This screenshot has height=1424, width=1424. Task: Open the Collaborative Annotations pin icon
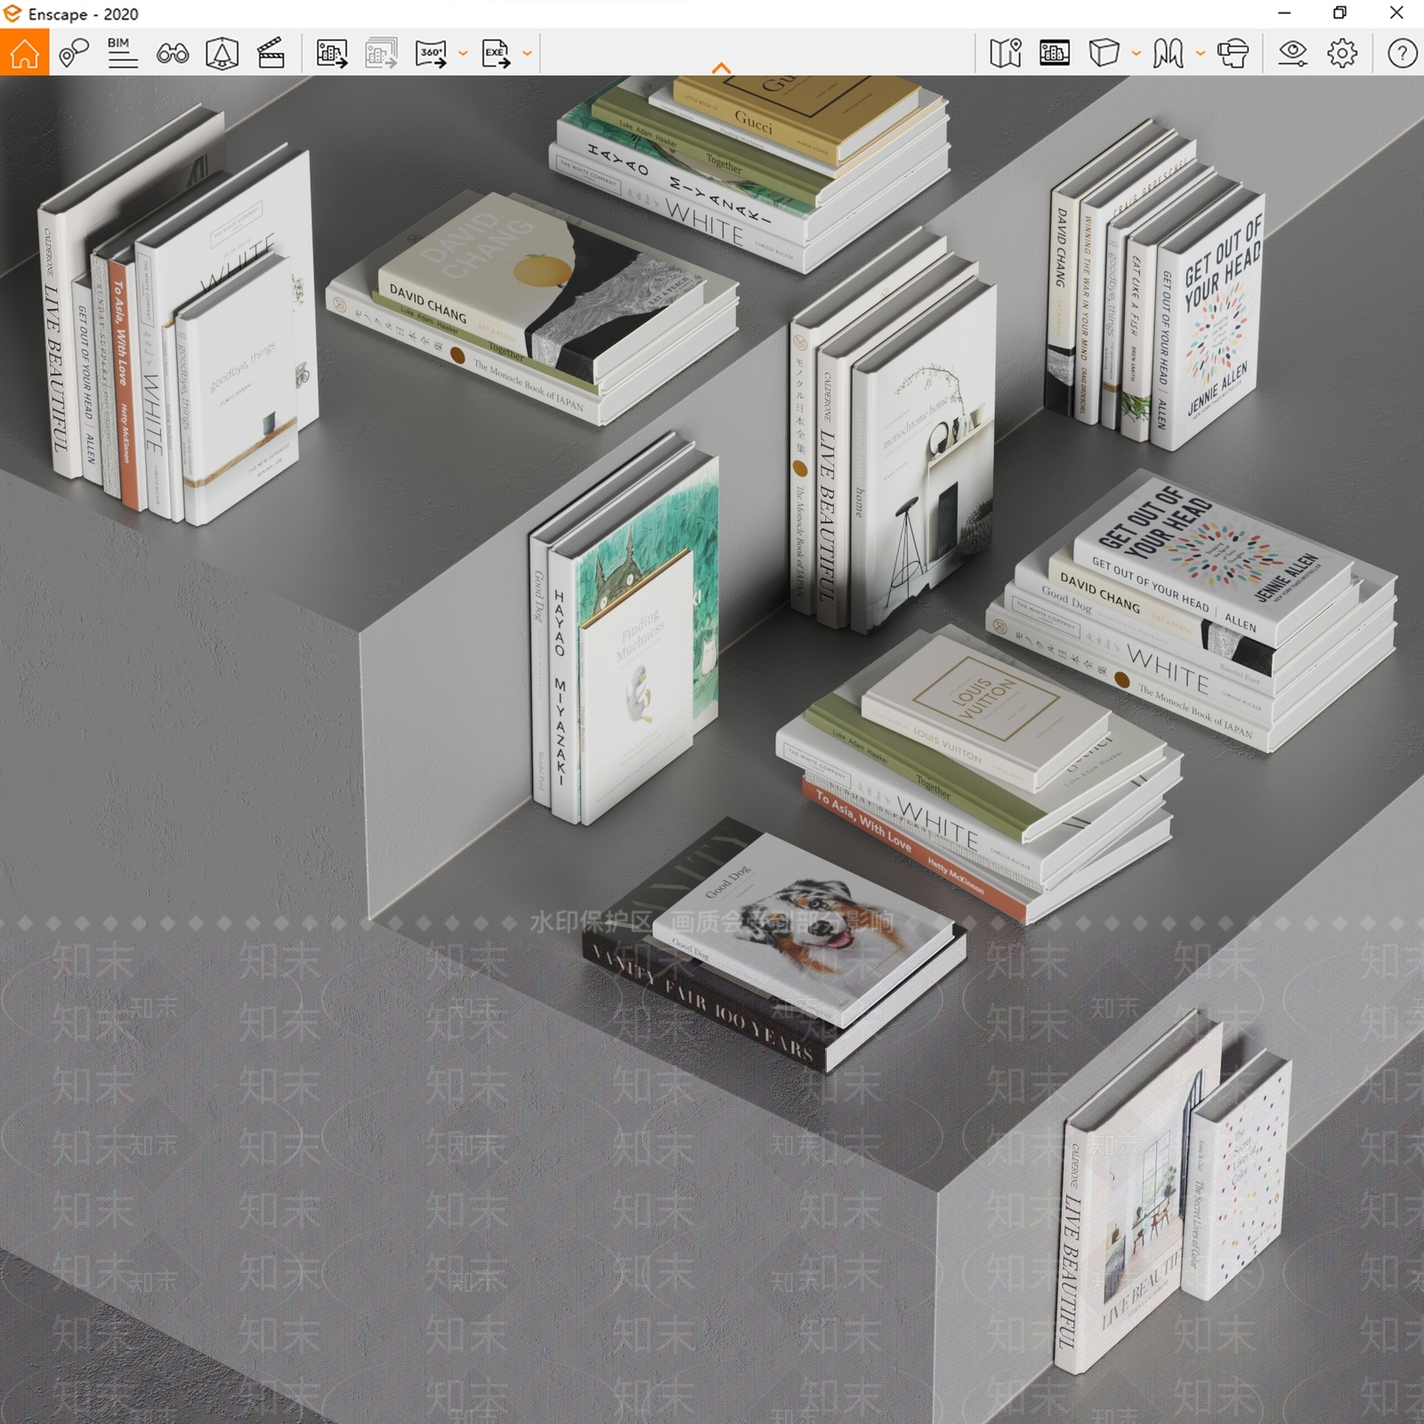point(74,53)
